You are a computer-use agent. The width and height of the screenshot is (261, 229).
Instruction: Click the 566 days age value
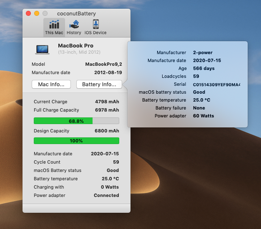[204, 68]
